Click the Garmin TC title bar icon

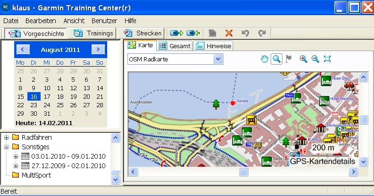[x=6, y=7]
